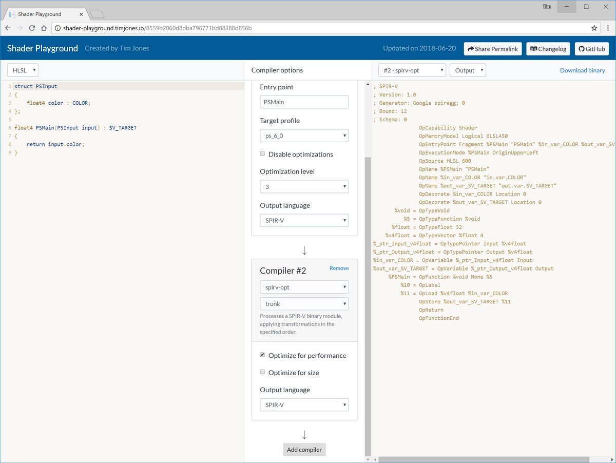Click the 'Compiler #2' heading
616x463 pixels.
[x=283, y=271]
